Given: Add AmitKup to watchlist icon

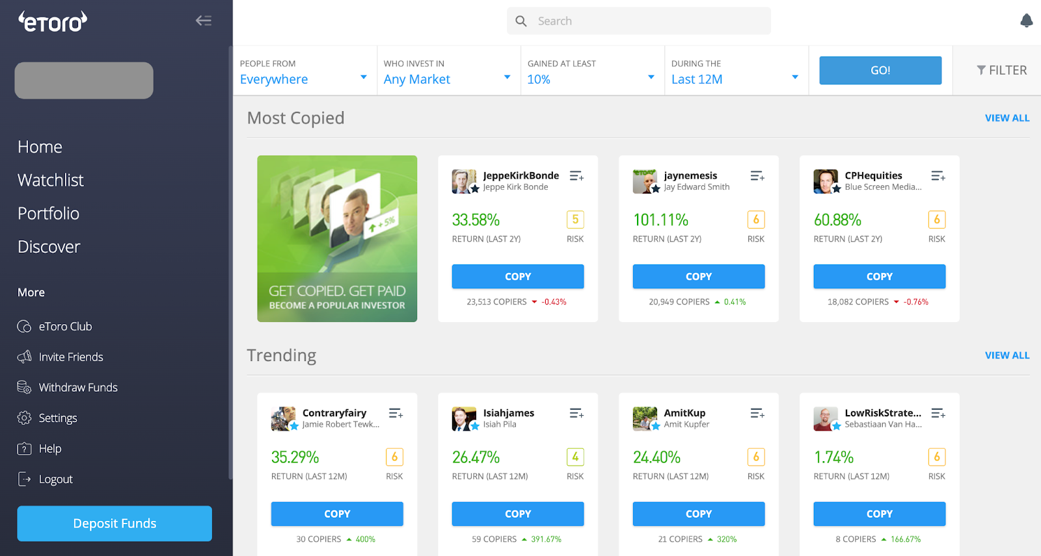Looking at the screenshot, I should (x=757, y=413).
